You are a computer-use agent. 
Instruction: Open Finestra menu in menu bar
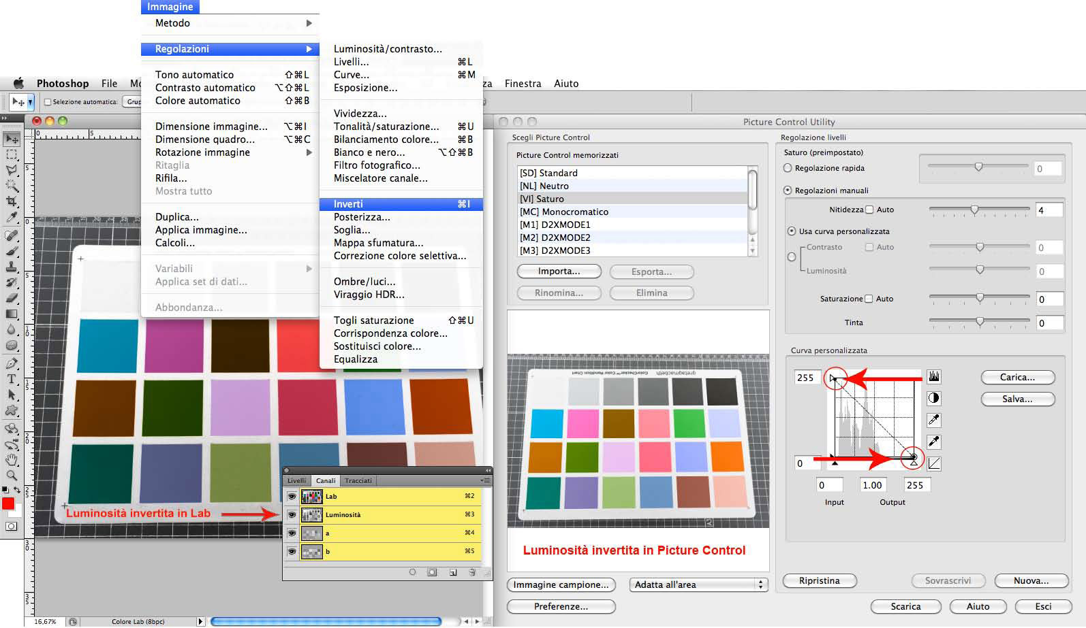523,84
